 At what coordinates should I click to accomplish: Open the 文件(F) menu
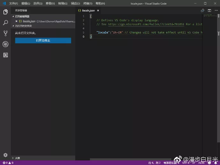click(x=13, y=4)
